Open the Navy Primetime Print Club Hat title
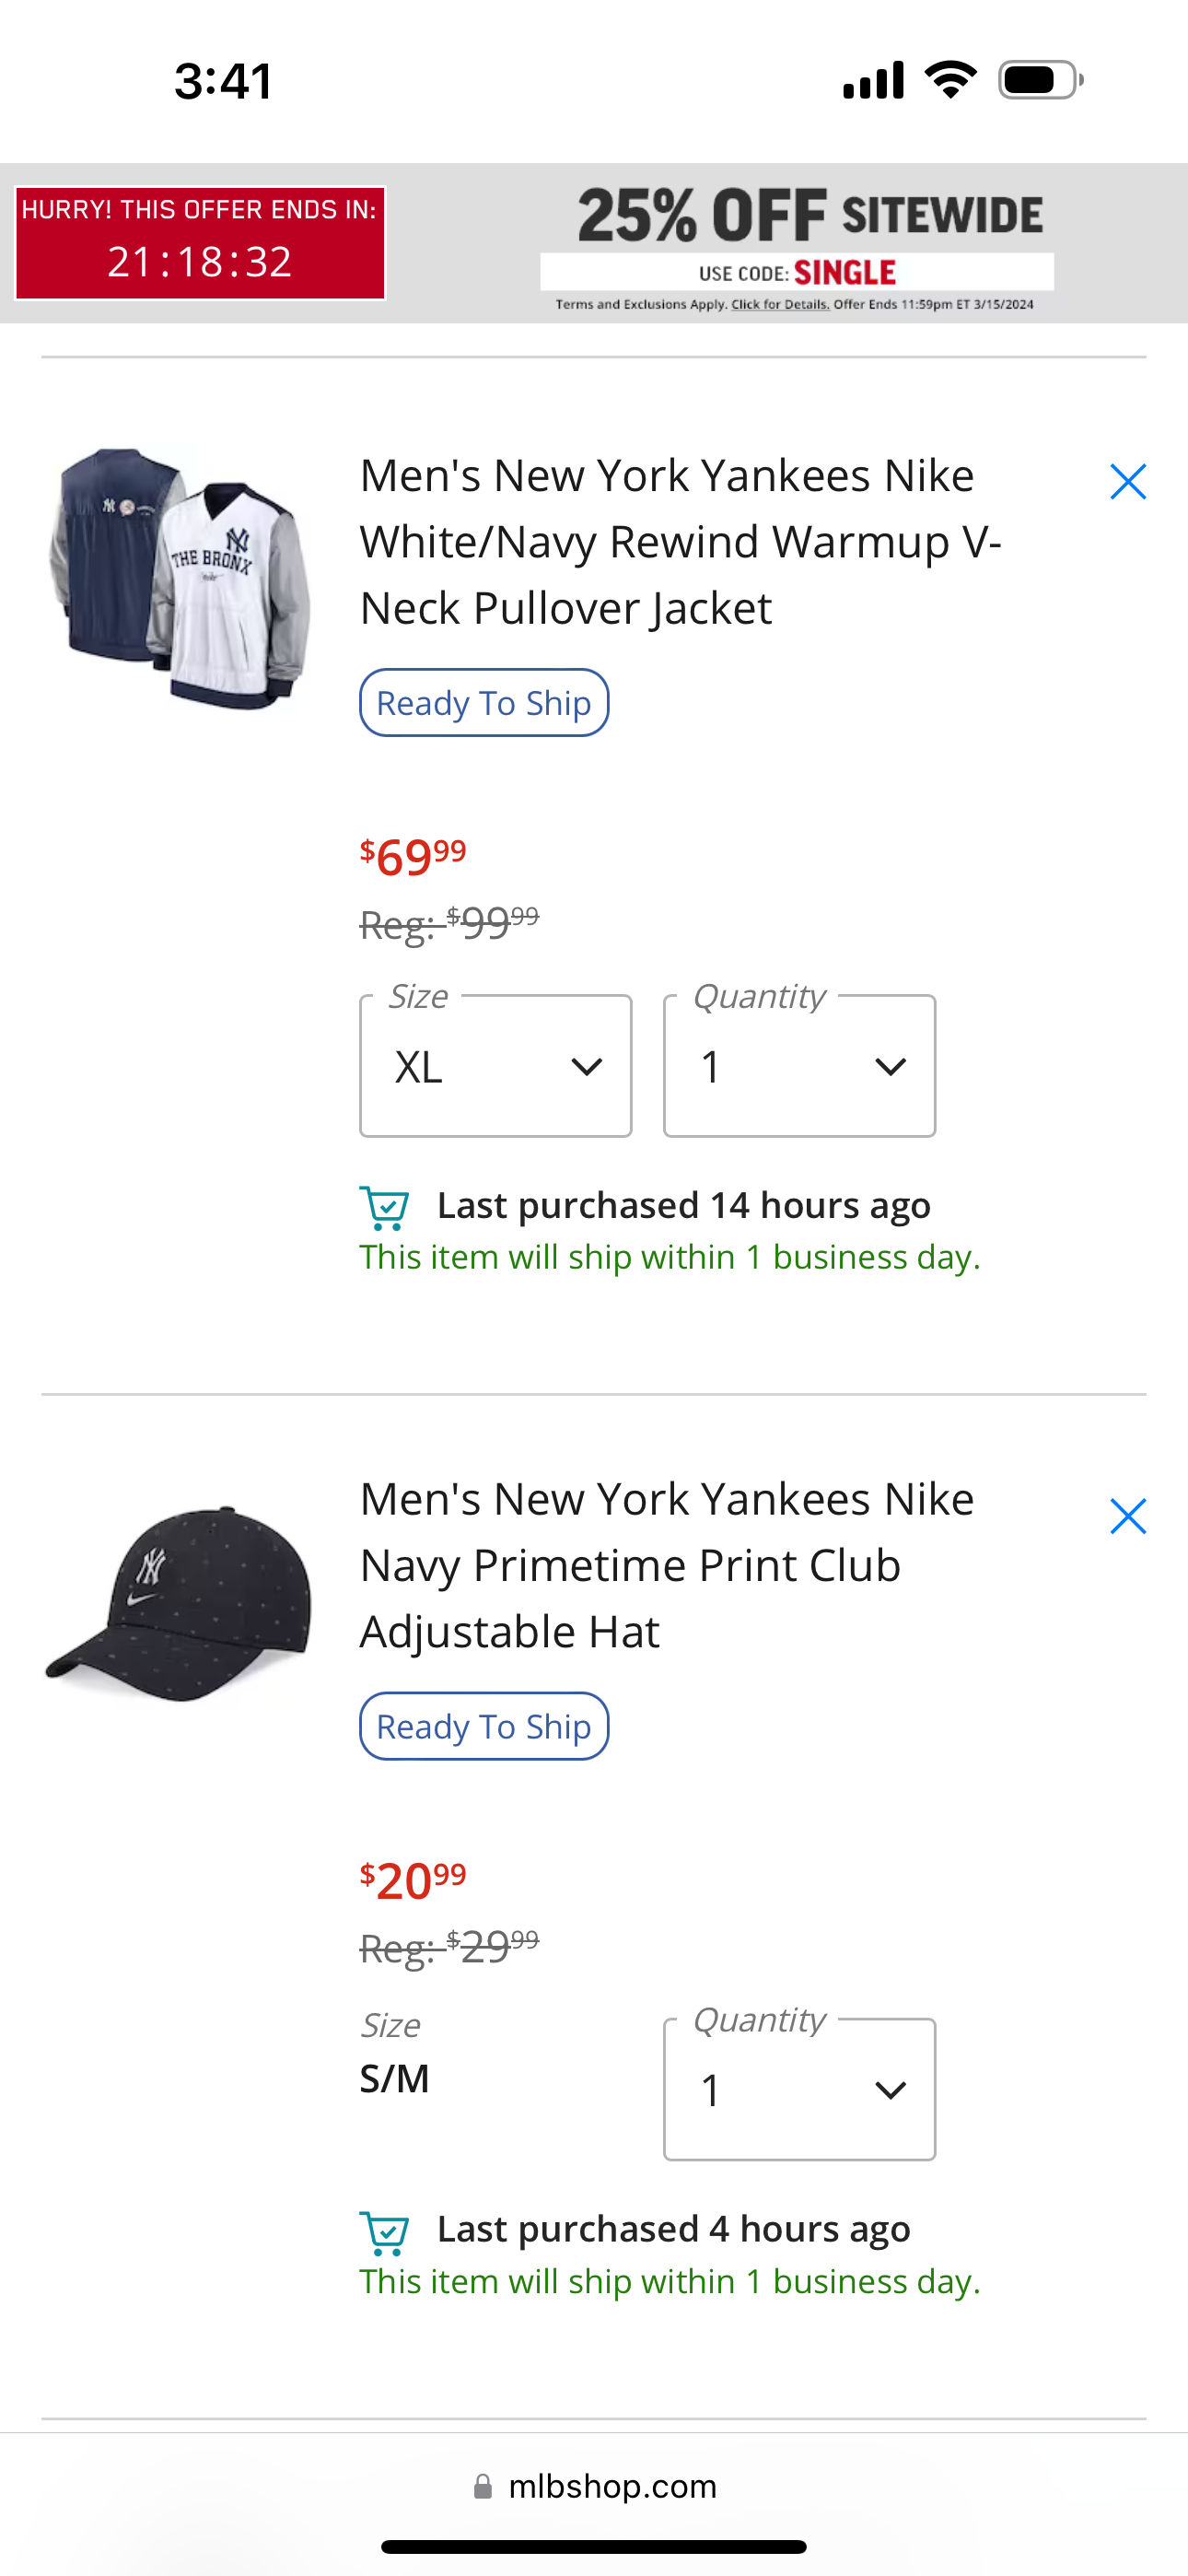The width and height of the screenshot is (1188, 2576). (667, 1565)
